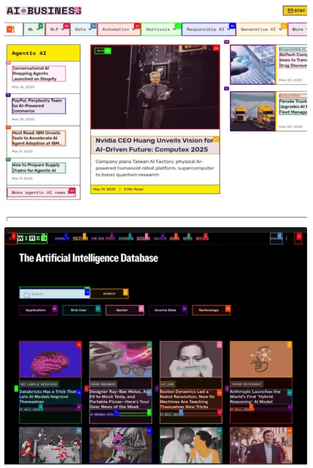Image resolution: width=313 pixels, height=468 pixels.
Task: Click the WIRED logo
Action: [32, 238]
